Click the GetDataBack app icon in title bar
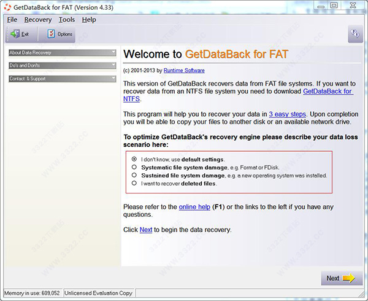The height and width of the screenshot is (301, 368). 7,7
